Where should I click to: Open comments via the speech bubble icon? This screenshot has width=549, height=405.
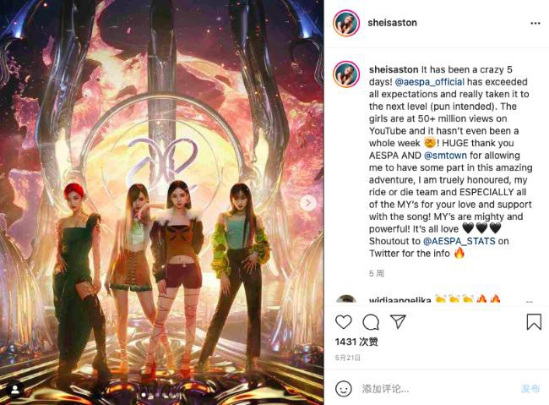(x=371, y=322)
